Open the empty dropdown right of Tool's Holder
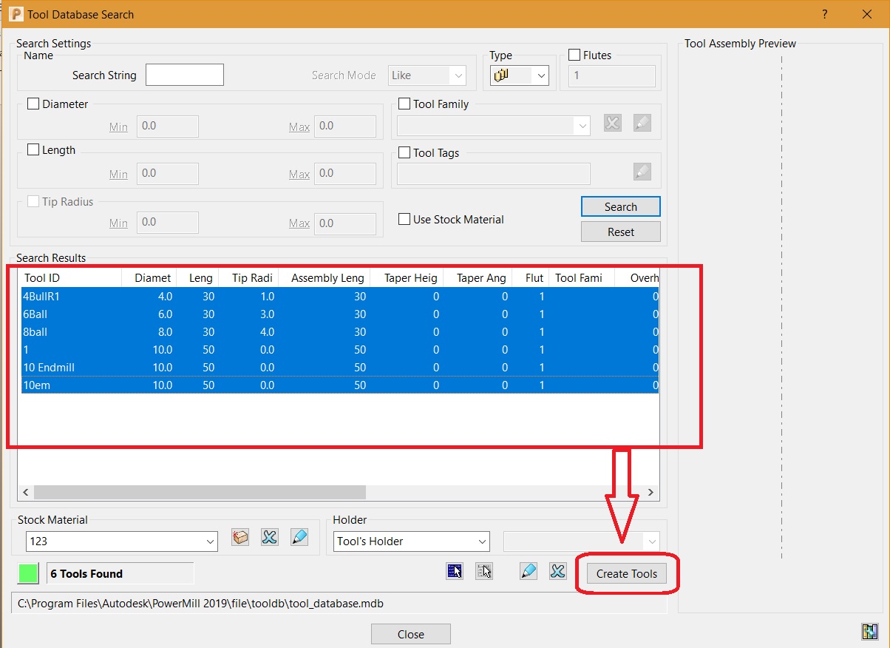 [x=582, y=541]
